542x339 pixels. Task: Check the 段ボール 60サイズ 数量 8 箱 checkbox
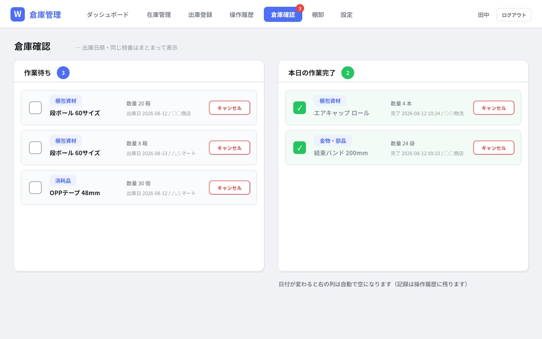click(x=36, y=148)
